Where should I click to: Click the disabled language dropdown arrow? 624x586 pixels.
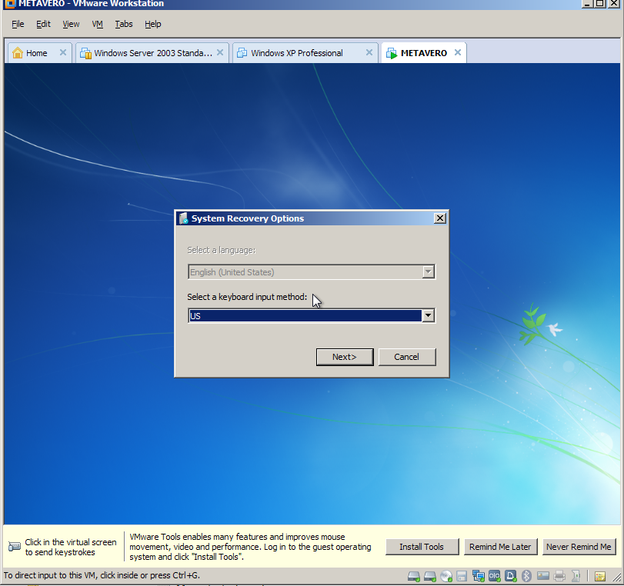tap(429, 271)
